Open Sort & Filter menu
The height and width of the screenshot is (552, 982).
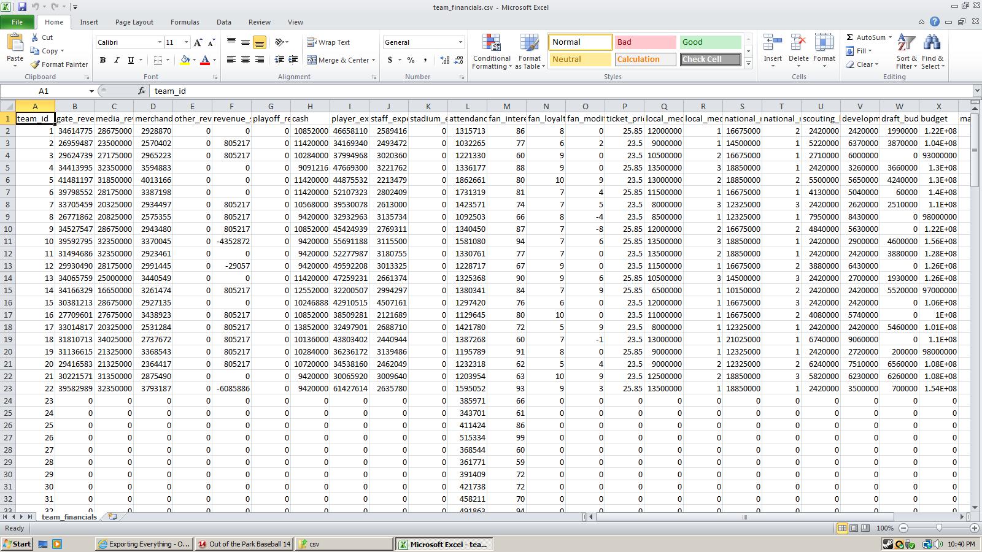coord(907,52)
